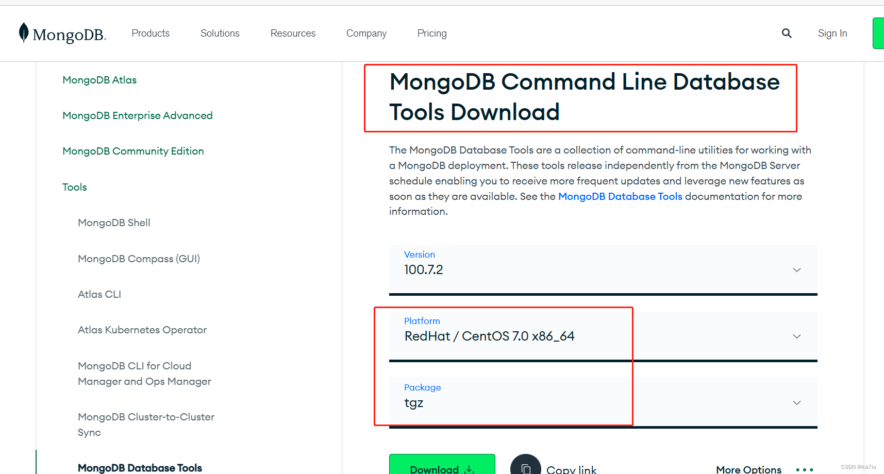Follow the MongoDB Database Tools documentation link

pyautogui.click(x=620, y=196)
